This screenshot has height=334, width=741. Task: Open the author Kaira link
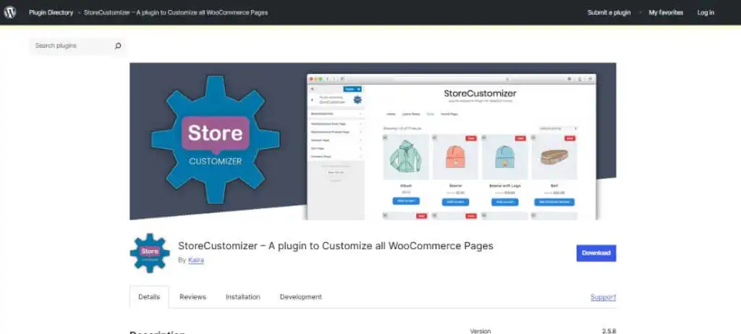[195, 260]
